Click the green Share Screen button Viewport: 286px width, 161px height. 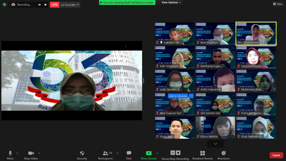(148, 155)
